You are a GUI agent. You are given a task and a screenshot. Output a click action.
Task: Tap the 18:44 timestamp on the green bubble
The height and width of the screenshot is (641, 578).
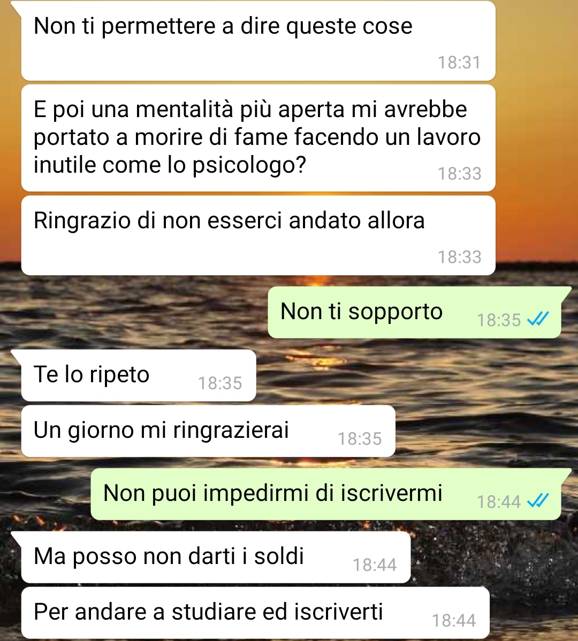click(x=499, y=502)
